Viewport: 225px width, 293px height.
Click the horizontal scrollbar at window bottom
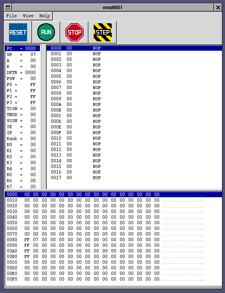pyautogui.click(x=113, y=288)
